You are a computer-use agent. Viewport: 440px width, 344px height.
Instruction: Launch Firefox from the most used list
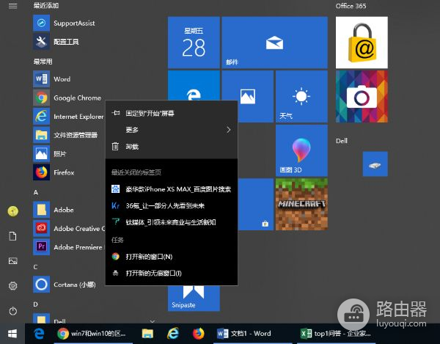(64, 172)
